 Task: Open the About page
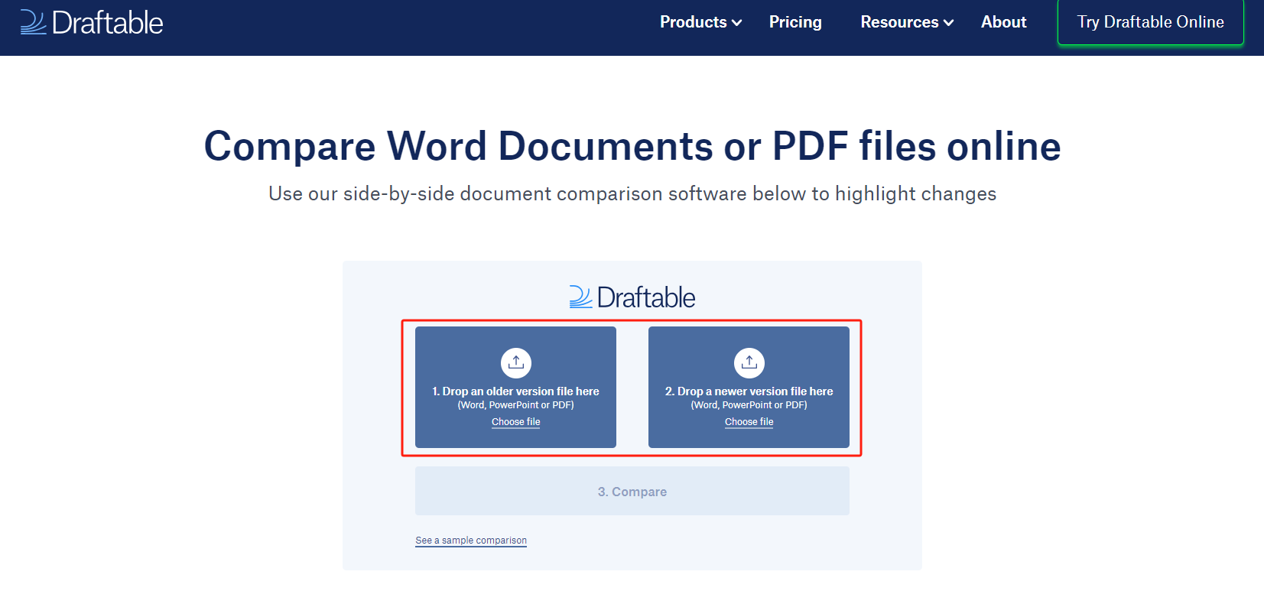(1003, 22)
